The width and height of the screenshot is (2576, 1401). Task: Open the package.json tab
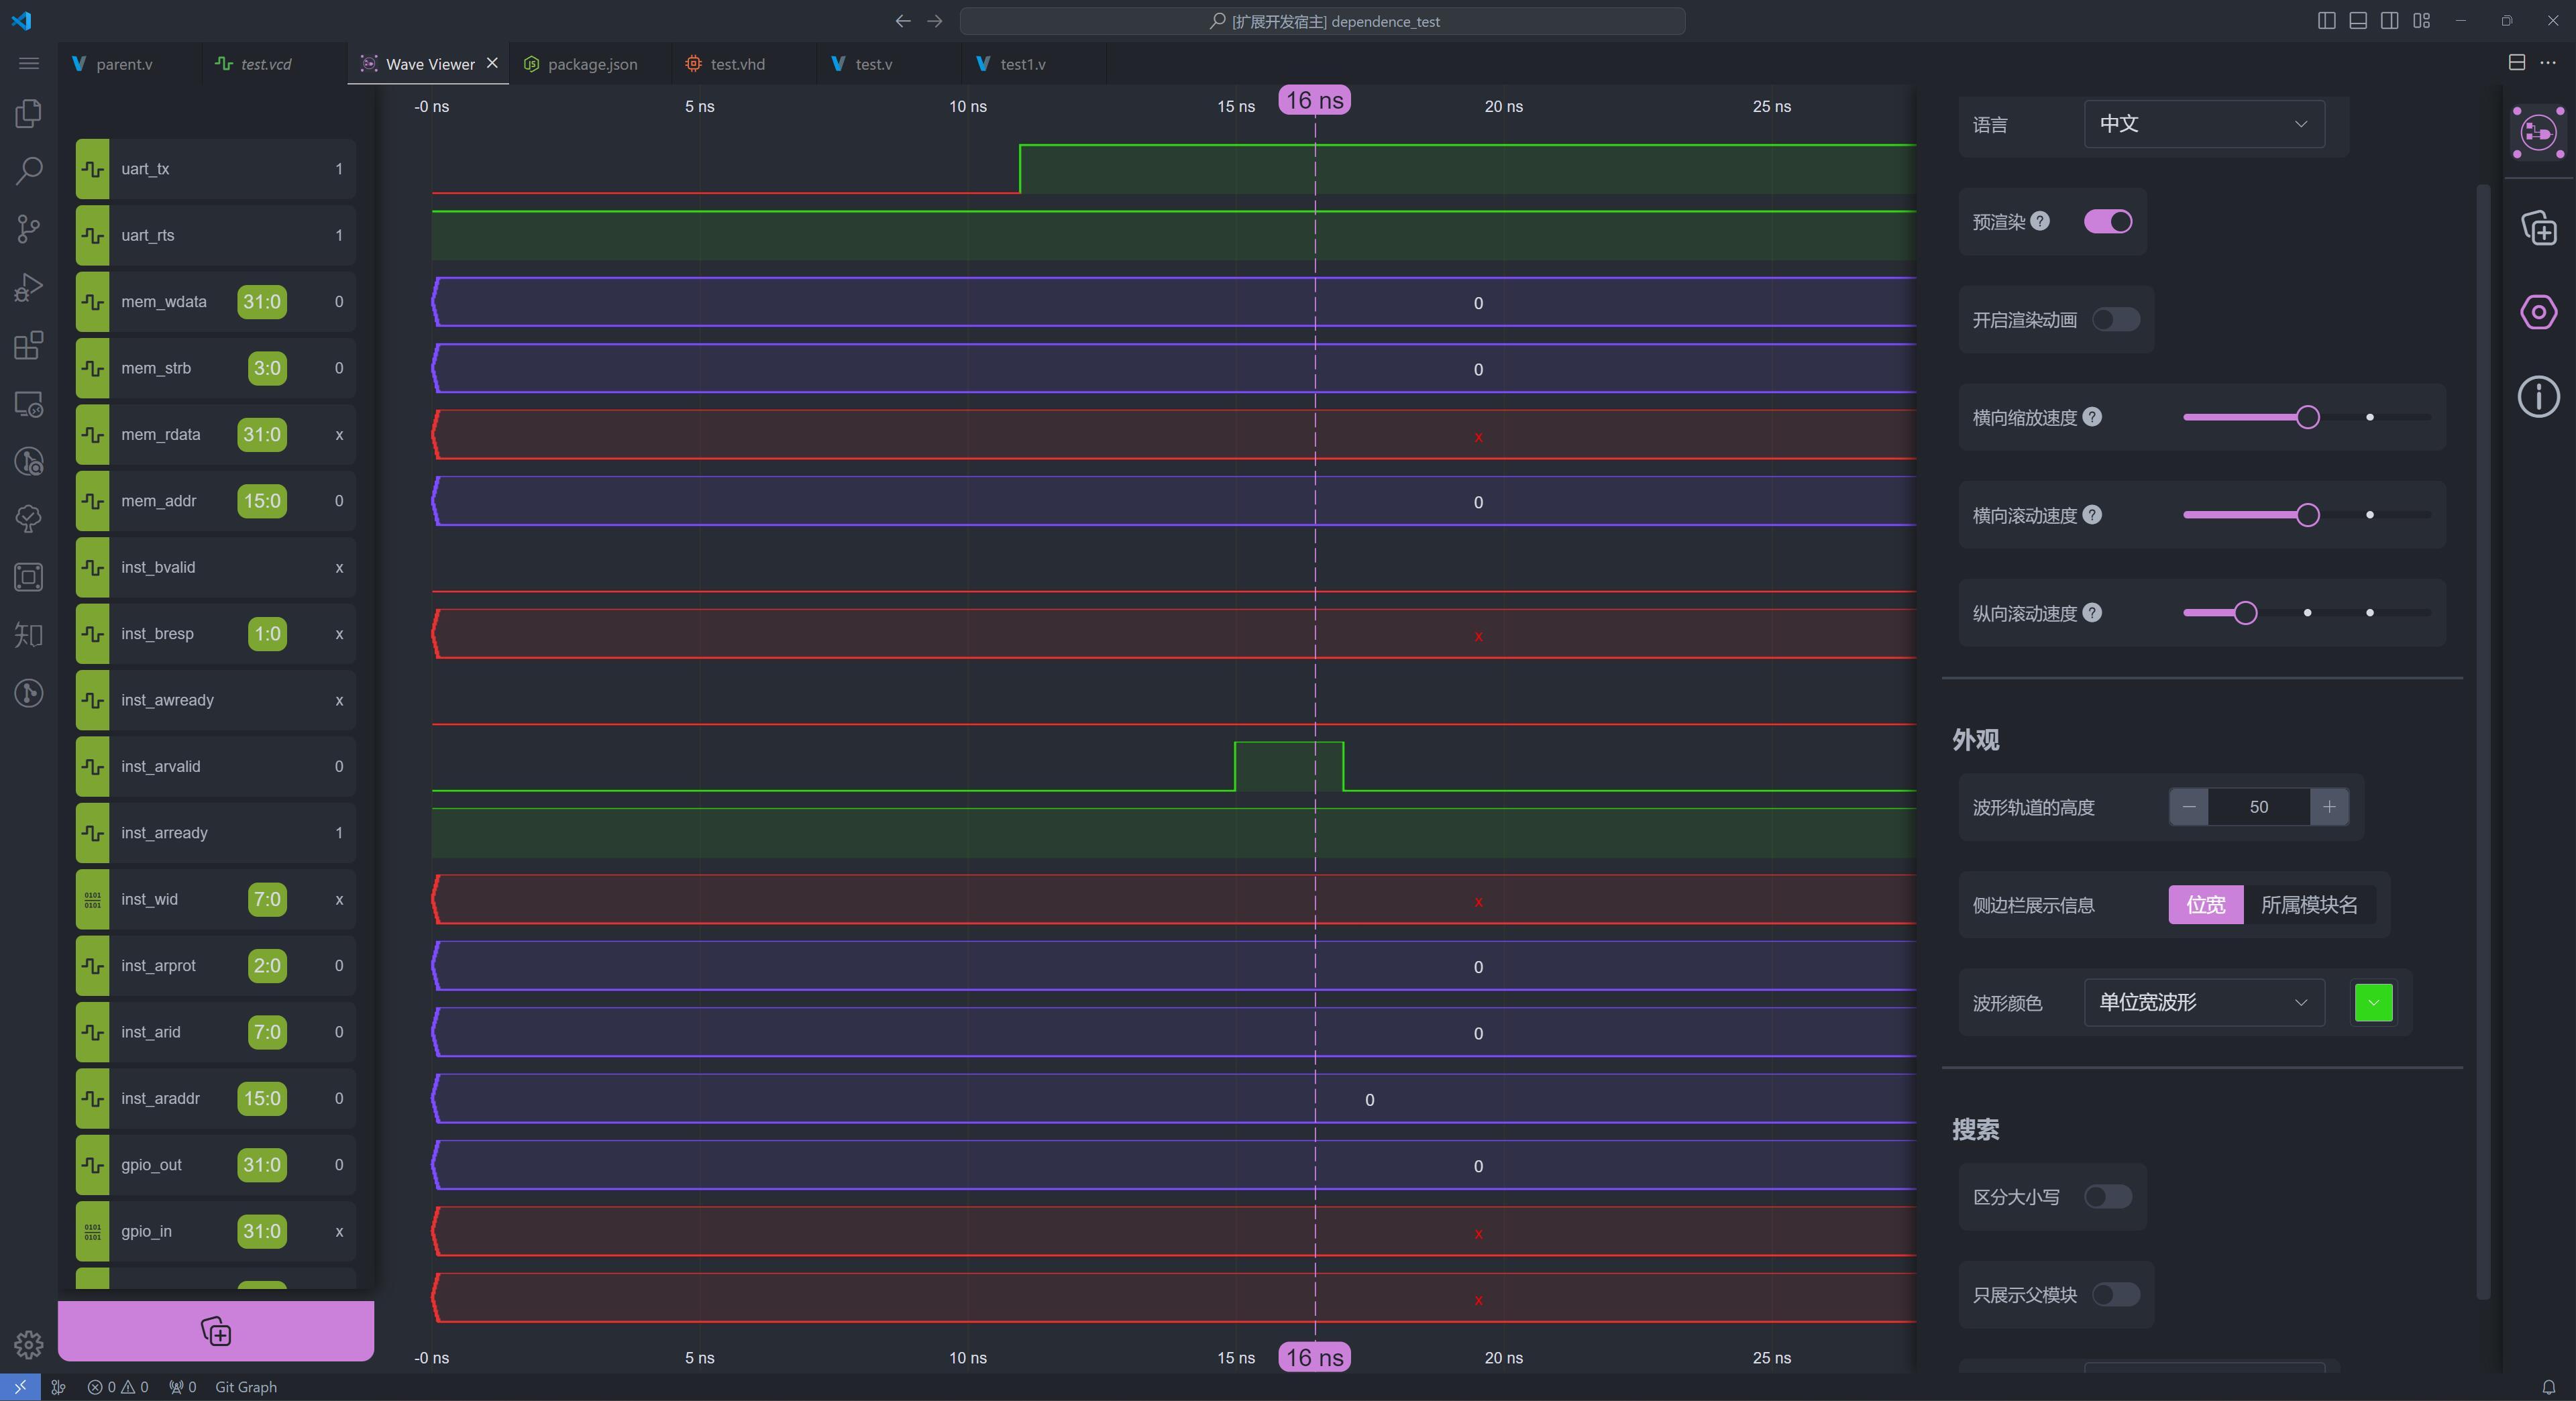pyautogui.click(x=591, y=64)
